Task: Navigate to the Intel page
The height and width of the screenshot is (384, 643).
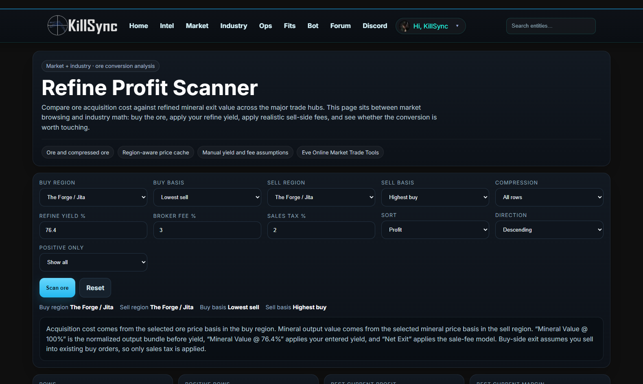Action: pos(167,26)
